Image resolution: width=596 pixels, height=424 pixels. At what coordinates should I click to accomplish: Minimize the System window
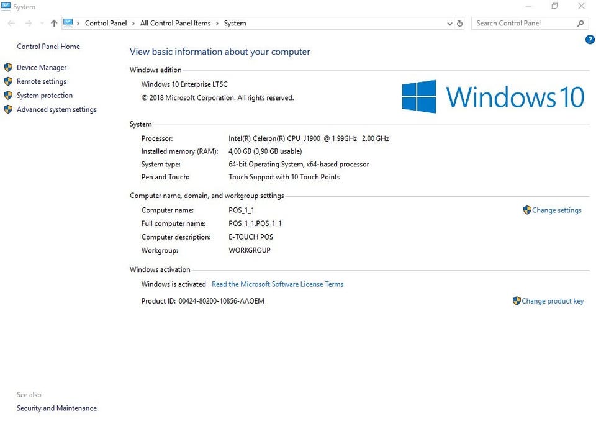tap(528, 6)
